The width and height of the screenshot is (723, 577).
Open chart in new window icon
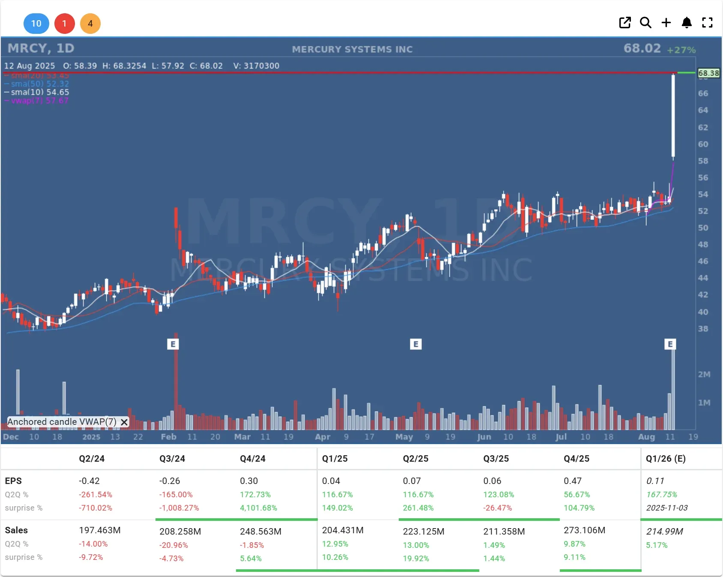tap(625, 23)
